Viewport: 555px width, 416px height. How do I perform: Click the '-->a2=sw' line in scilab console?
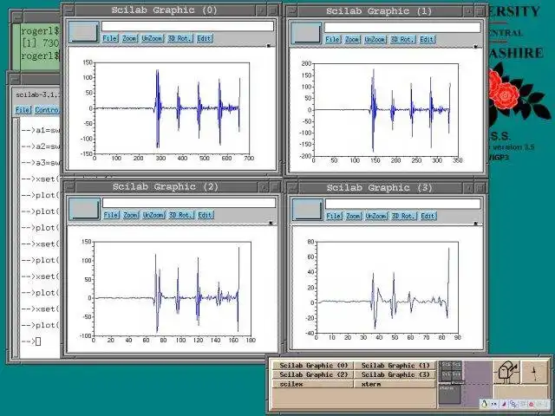click(x=41, y=146)
